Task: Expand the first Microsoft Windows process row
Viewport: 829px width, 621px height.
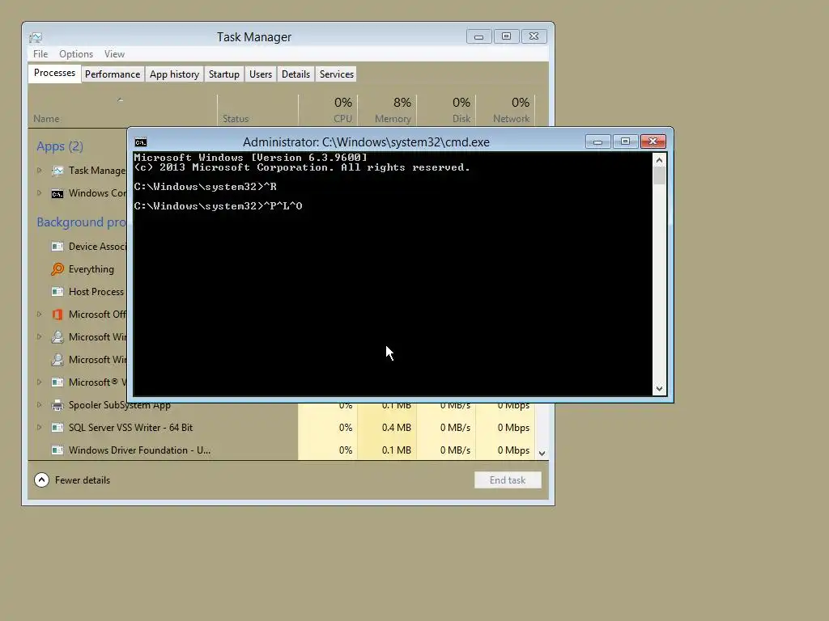Action: point(39,336)
